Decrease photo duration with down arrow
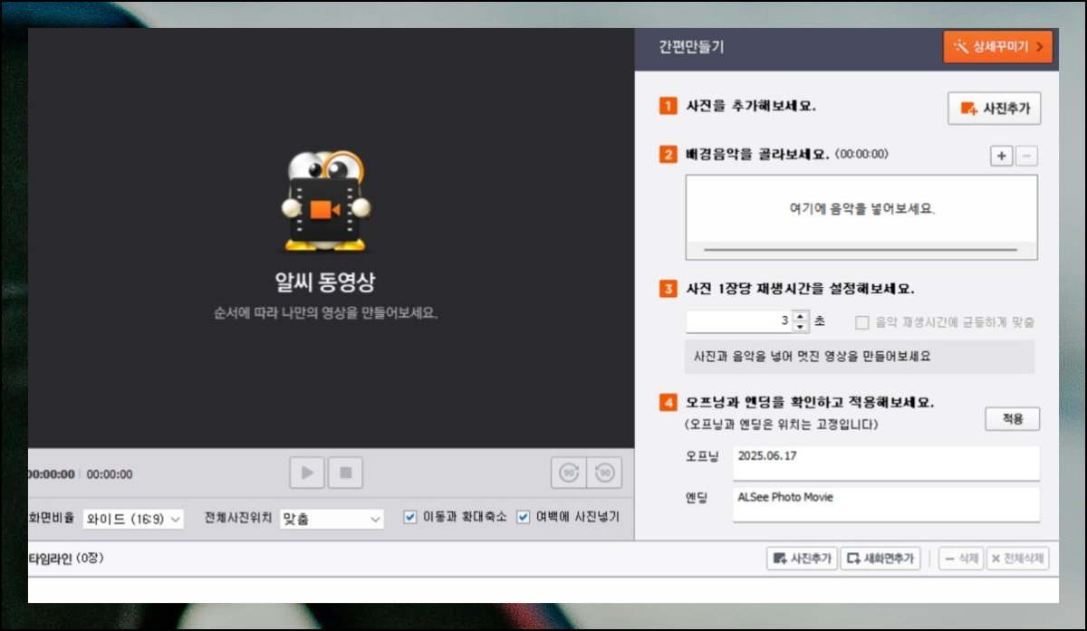 coord(800,327)
